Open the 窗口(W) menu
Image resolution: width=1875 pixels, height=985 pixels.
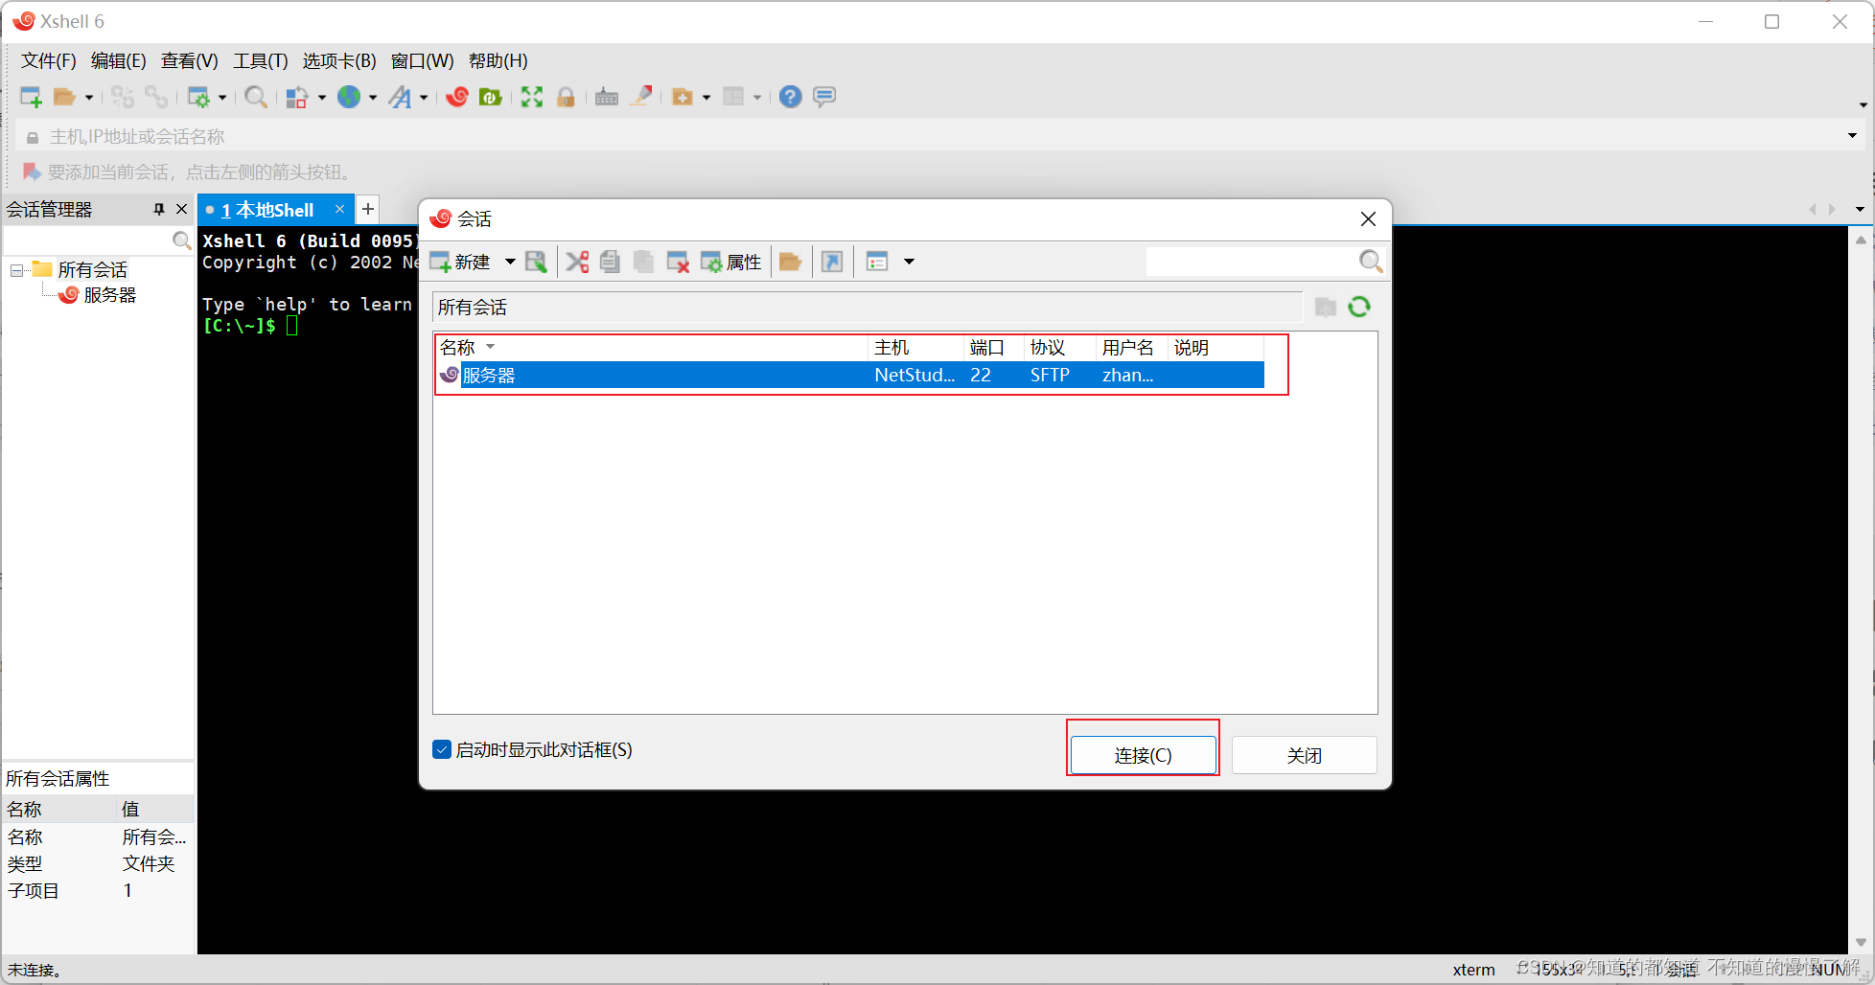pos(422,61)
